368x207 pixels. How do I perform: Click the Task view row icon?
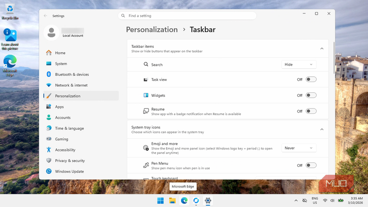146,79
